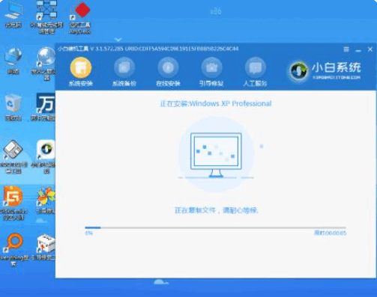377x297 pixels.
Task: Click the installation progress bar
Action: 215,227
